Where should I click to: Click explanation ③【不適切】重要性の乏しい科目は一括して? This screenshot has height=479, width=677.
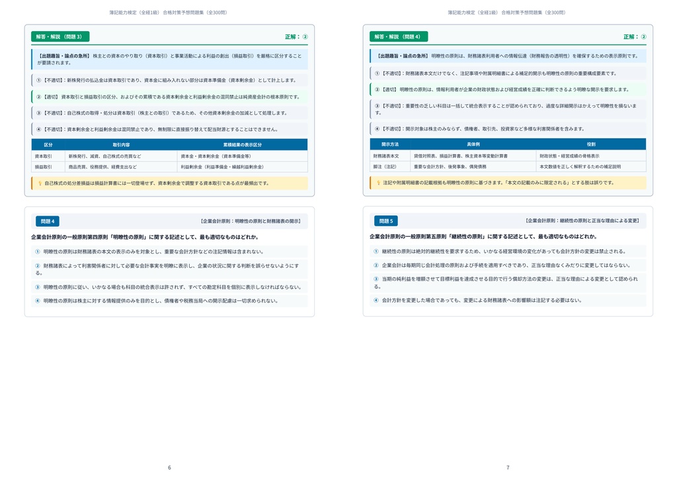(508, 109)
